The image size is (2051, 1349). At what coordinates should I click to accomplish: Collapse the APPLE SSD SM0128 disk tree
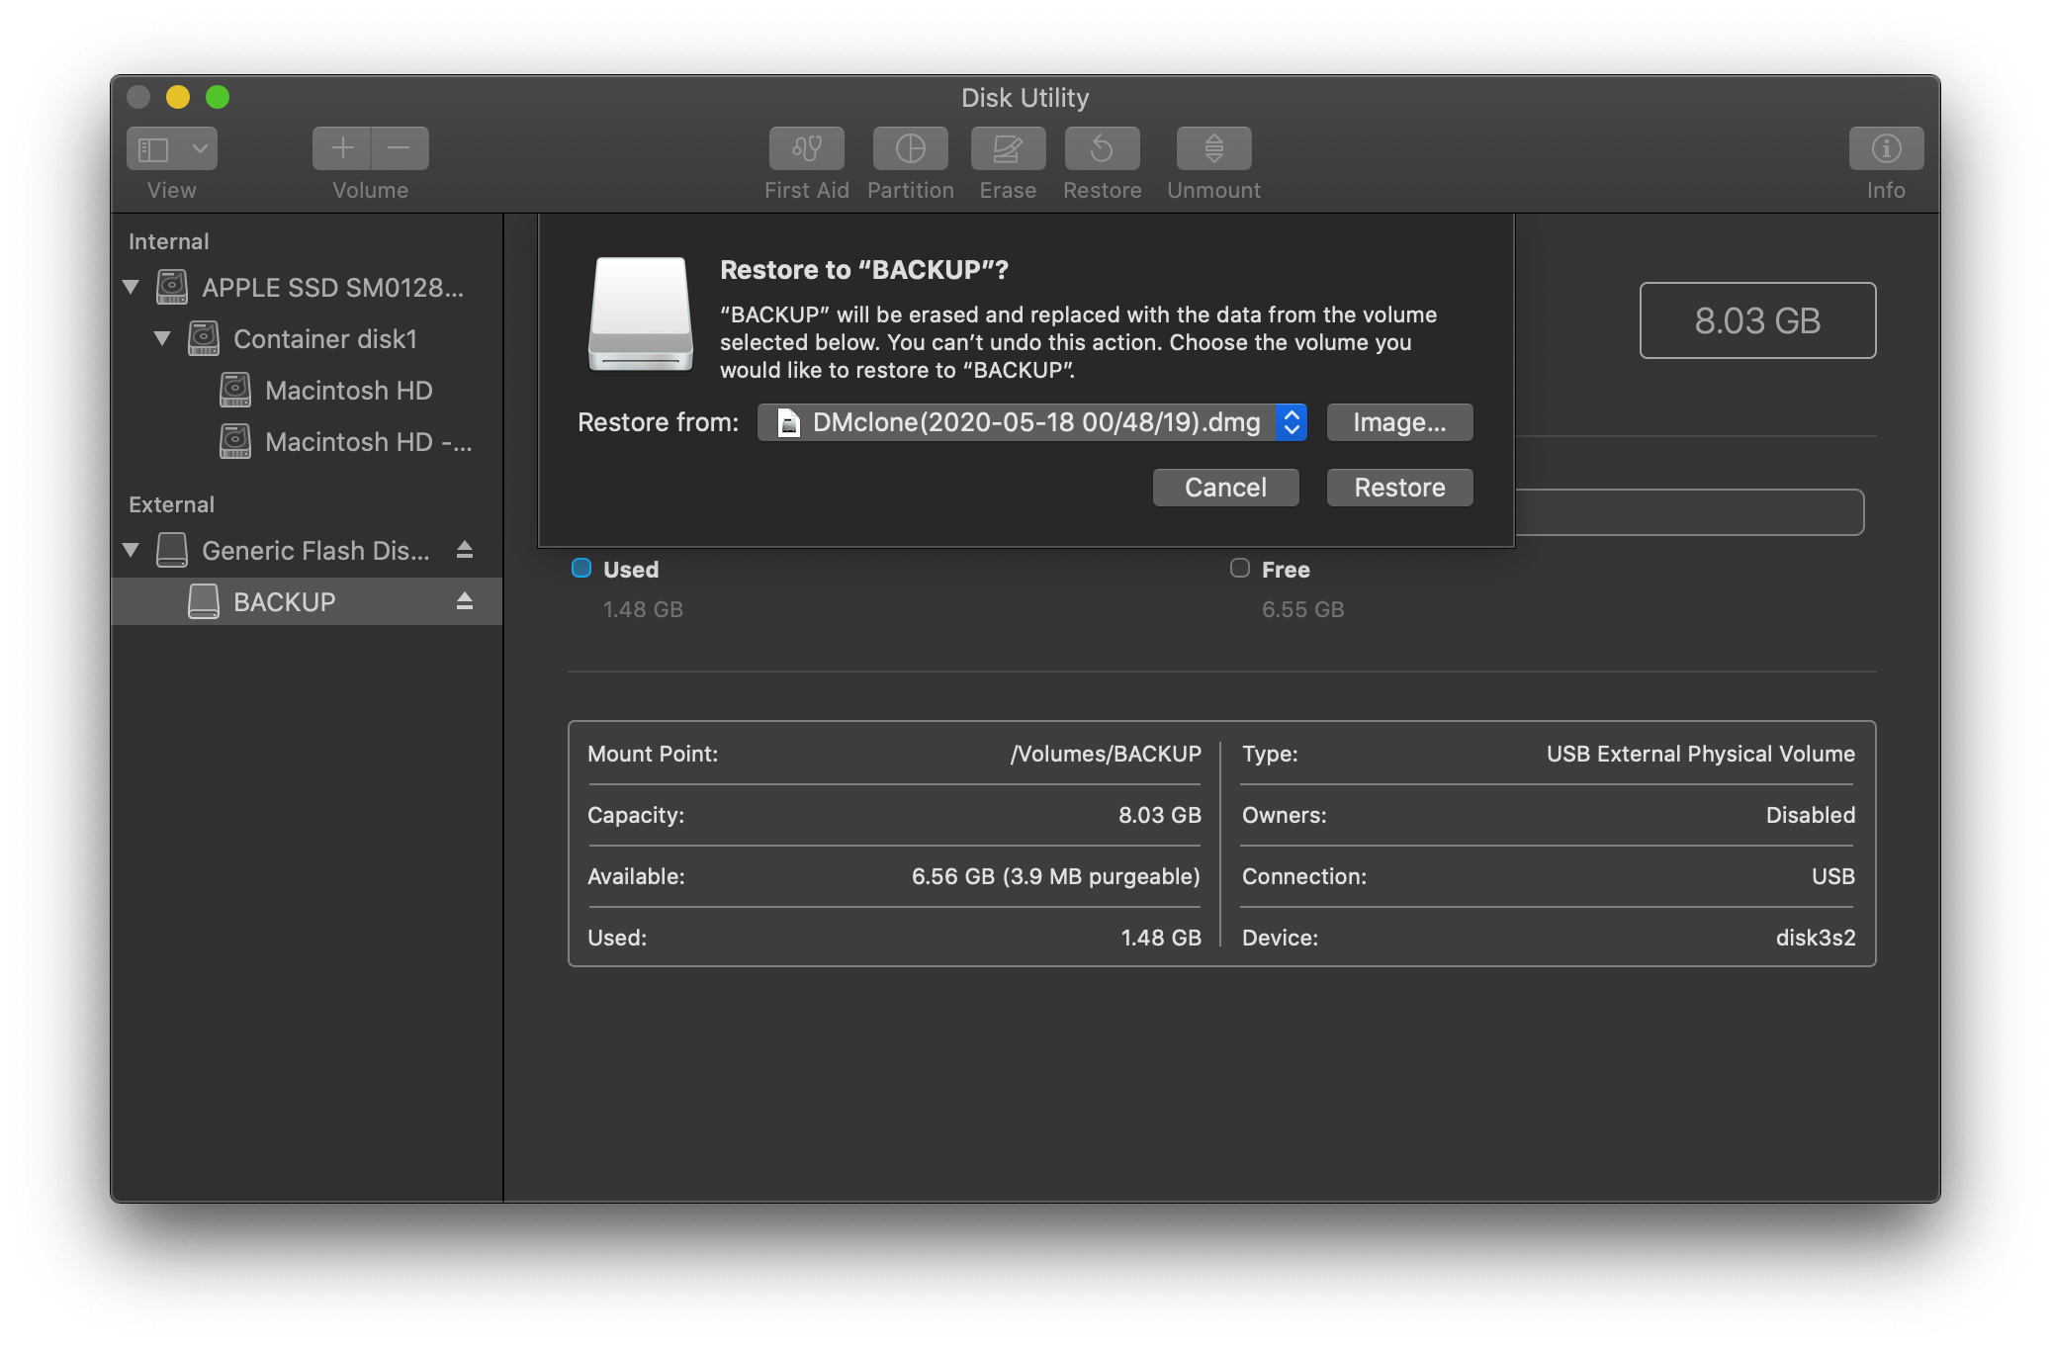(131, 287)
